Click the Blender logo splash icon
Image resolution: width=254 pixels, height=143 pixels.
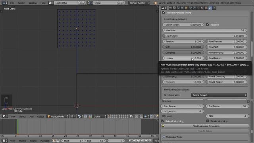click(x=156, y=3)
